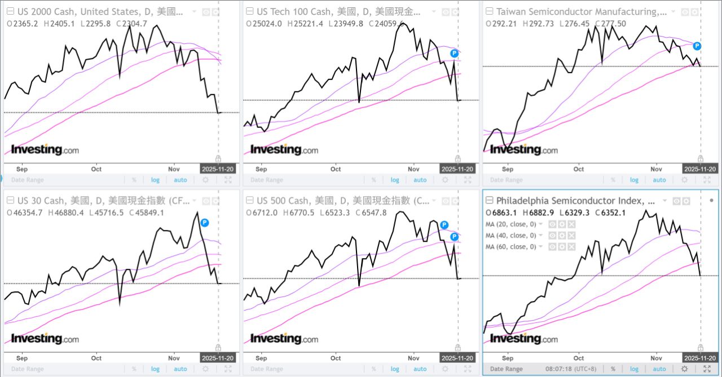Screen dimensions: 722x377
Task: Hide the MA 20 indicator via eye icon
Action: click(x=553, y=224)
